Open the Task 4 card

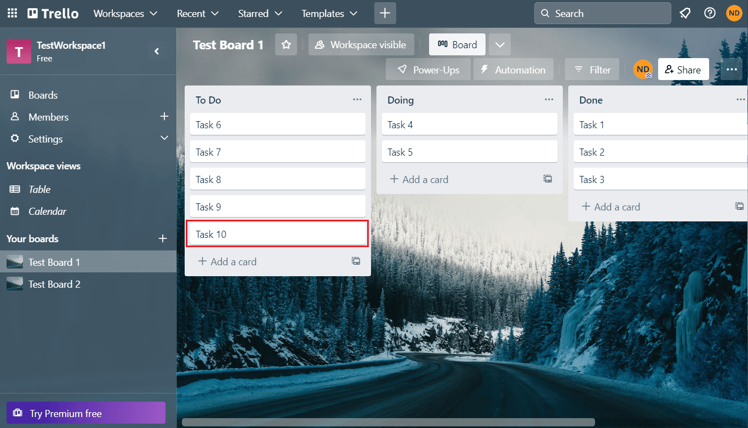click(x=470, y=124)
